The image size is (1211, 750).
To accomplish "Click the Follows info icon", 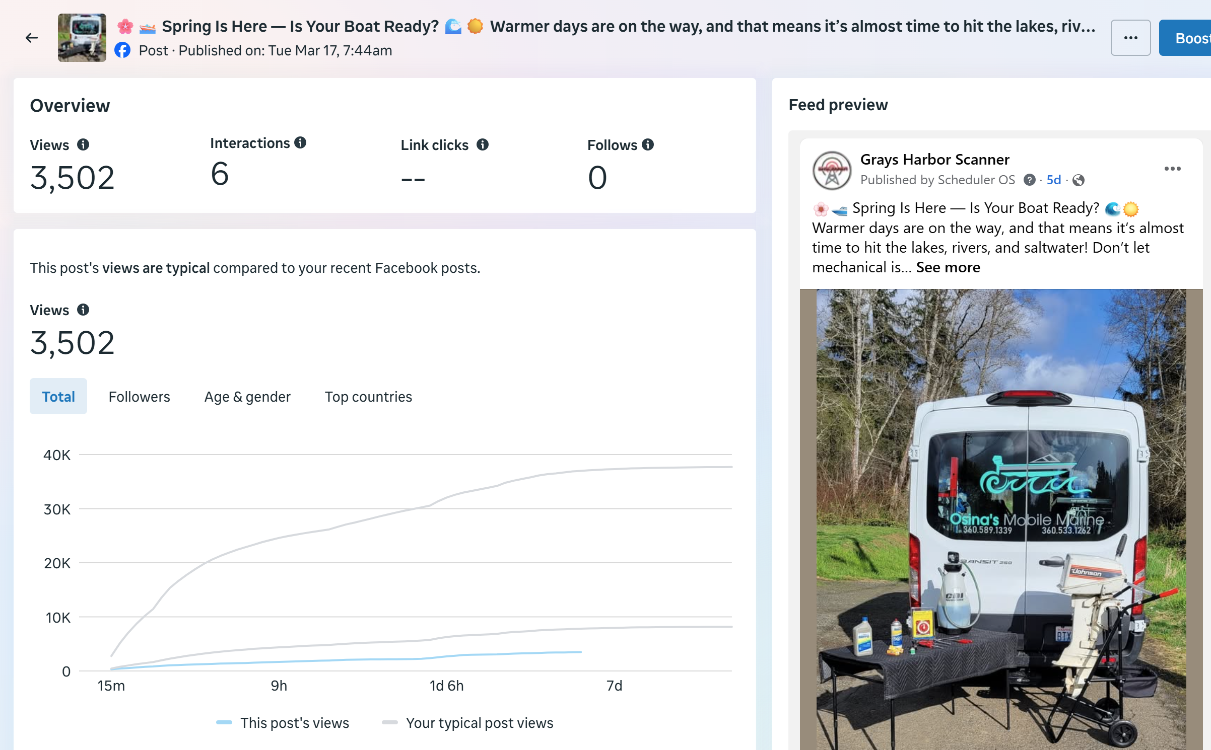I will coord(648,145).
